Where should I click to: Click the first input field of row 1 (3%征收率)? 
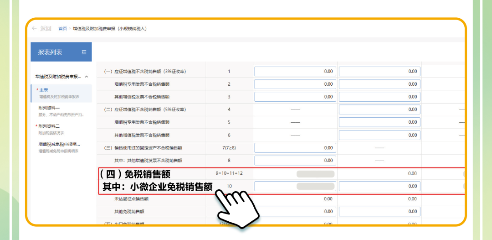295,71
